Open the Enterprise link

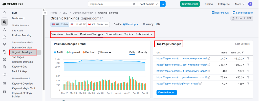coord(224,4)
